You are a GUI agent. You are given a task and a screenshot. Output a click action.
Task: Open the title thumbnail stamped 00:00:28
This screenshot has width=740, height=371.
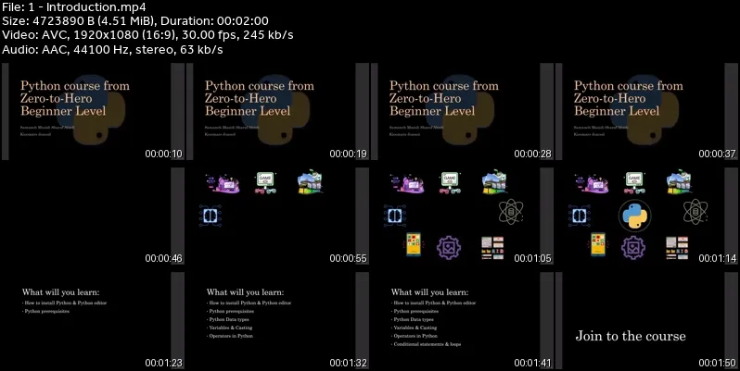[463, 112]
